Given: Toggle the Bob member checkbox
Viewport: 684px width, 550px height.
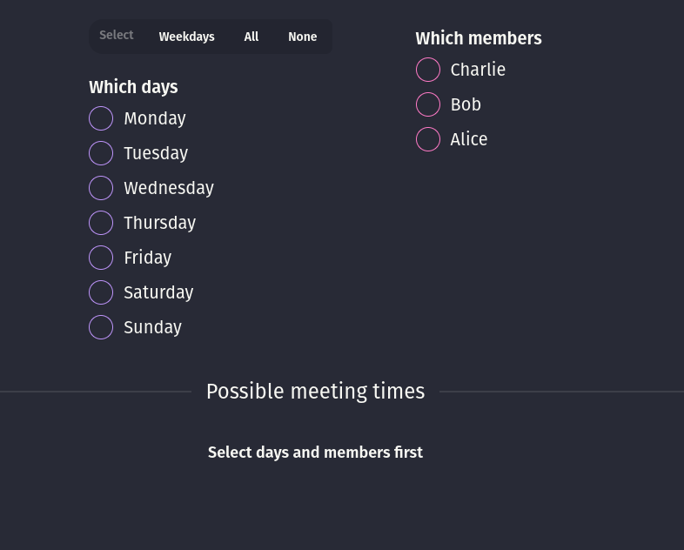Looking at the screenshot, I should pos(428,104).
